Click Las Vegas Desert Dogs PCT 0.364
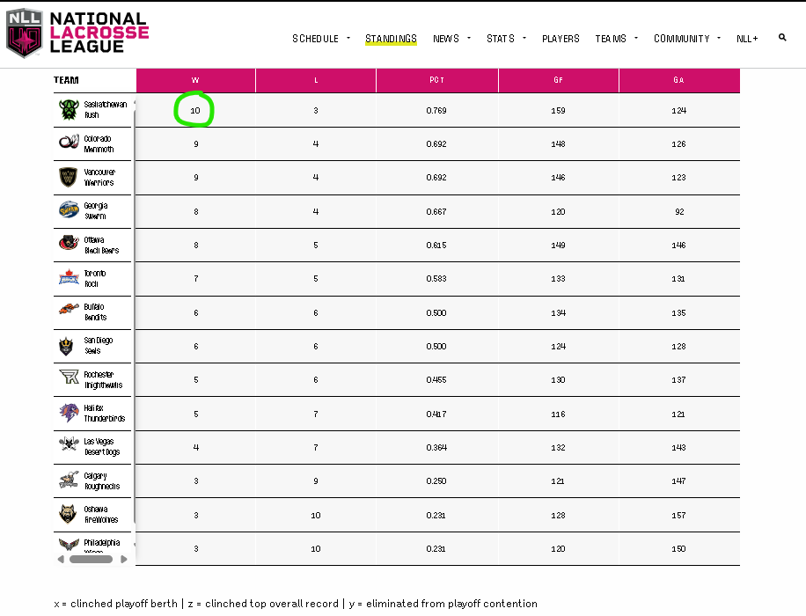 436,447
